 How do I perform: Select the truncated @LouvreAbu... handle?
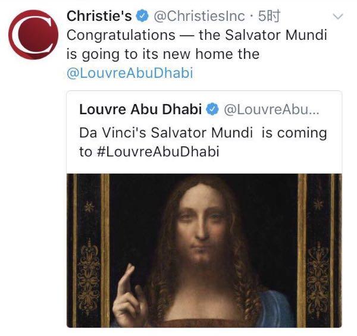tap(270, 110)
